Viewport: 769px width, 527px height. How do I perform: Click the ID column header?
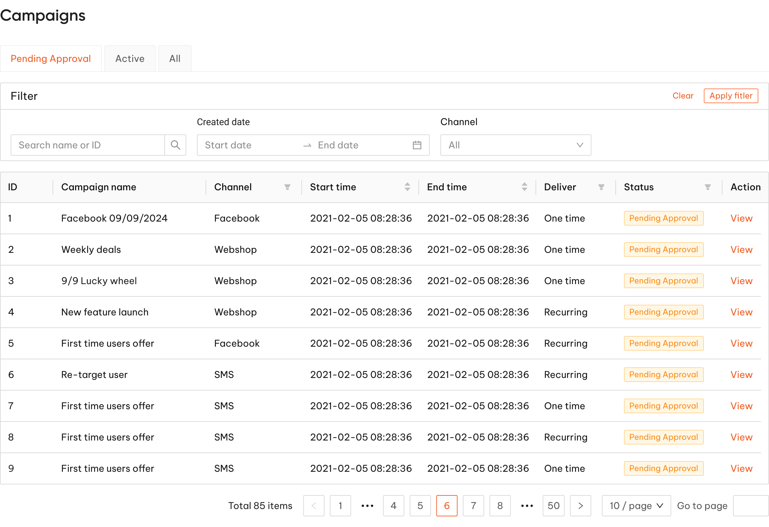(13, 187)
